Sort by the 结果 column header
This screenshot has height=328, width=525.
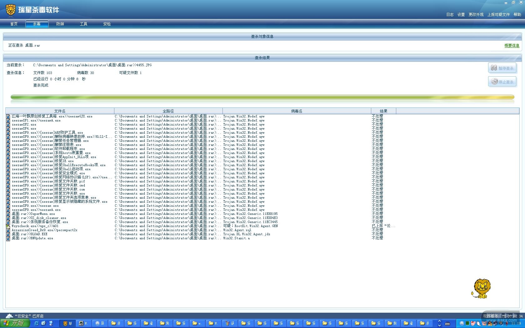(383, 111)
